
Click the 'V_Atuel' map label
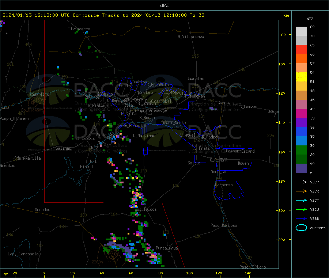coord(188,135)
